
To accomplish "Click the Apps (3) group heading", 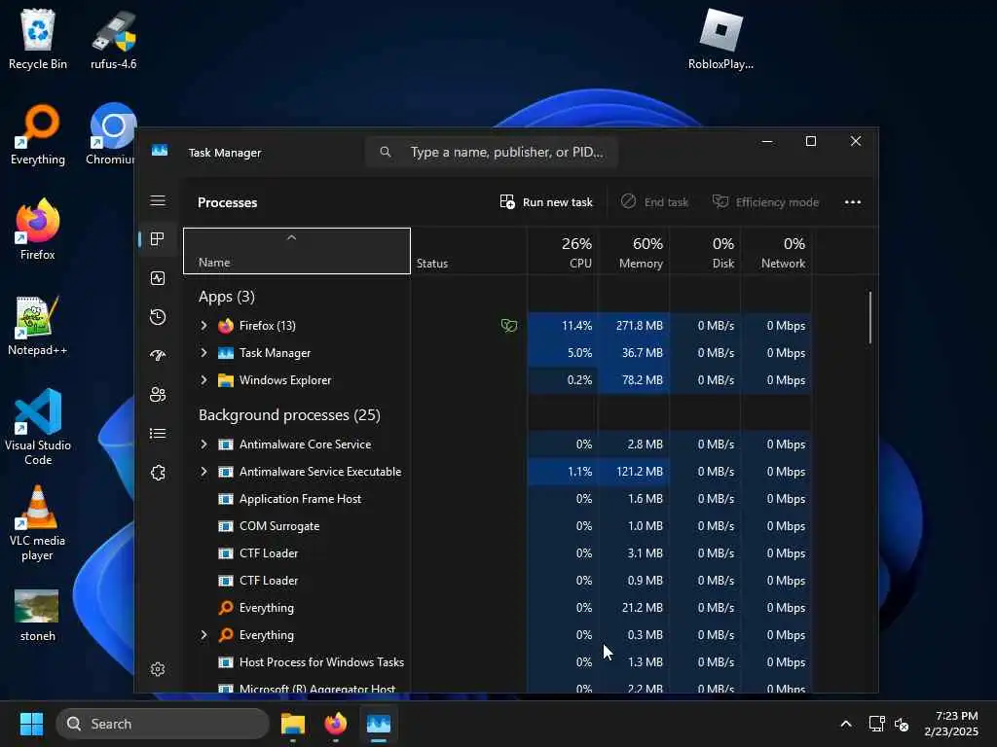I will [226, 297].
